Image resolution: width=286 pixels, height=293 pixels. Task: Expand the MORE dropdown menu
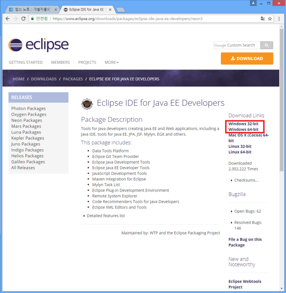(x=112, y=62)
